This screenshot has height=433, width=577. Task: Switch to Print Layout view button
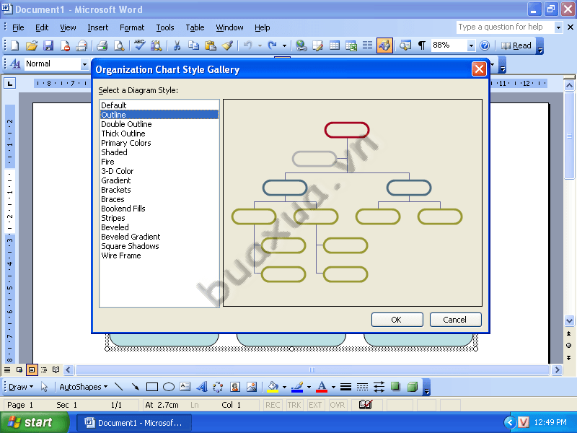pyautogui.click(x=32, y=369)
